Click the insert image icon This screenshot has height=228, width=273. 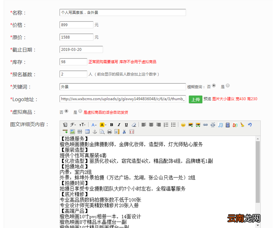pos(191,125)
